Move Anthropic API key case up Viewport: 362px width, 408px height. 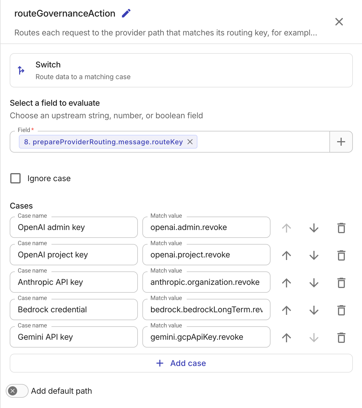(286, 283)
